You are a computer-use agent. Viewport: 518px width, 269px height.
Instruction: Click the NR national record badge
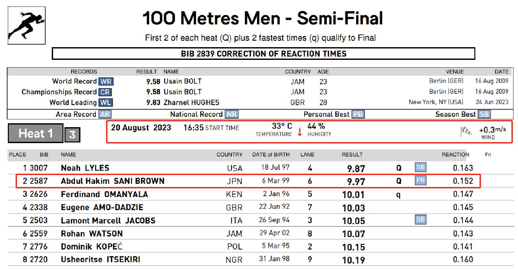(x=232, y=114)
